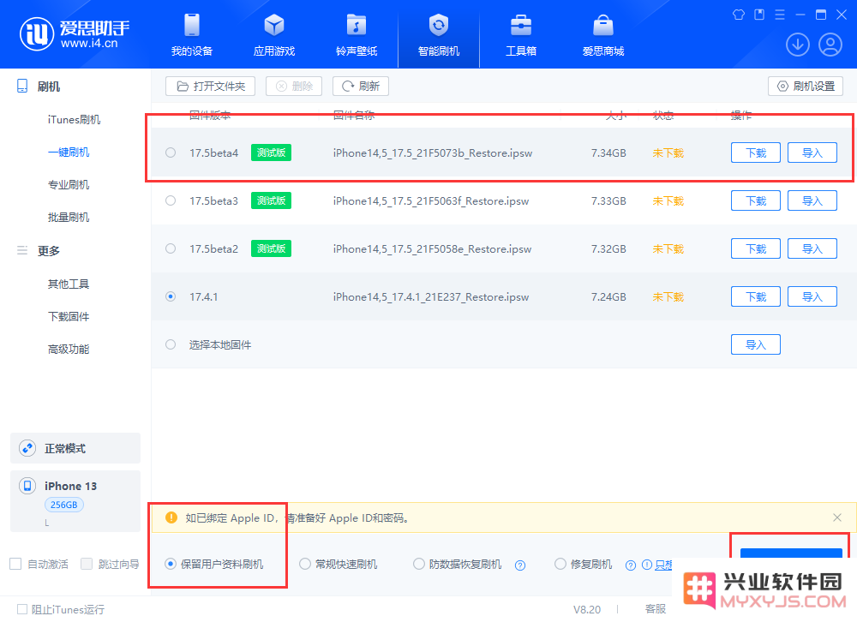This screenshot has height=622, width=857.
Task: Download the 17.4.1 firmware
Action: [756, 296]
